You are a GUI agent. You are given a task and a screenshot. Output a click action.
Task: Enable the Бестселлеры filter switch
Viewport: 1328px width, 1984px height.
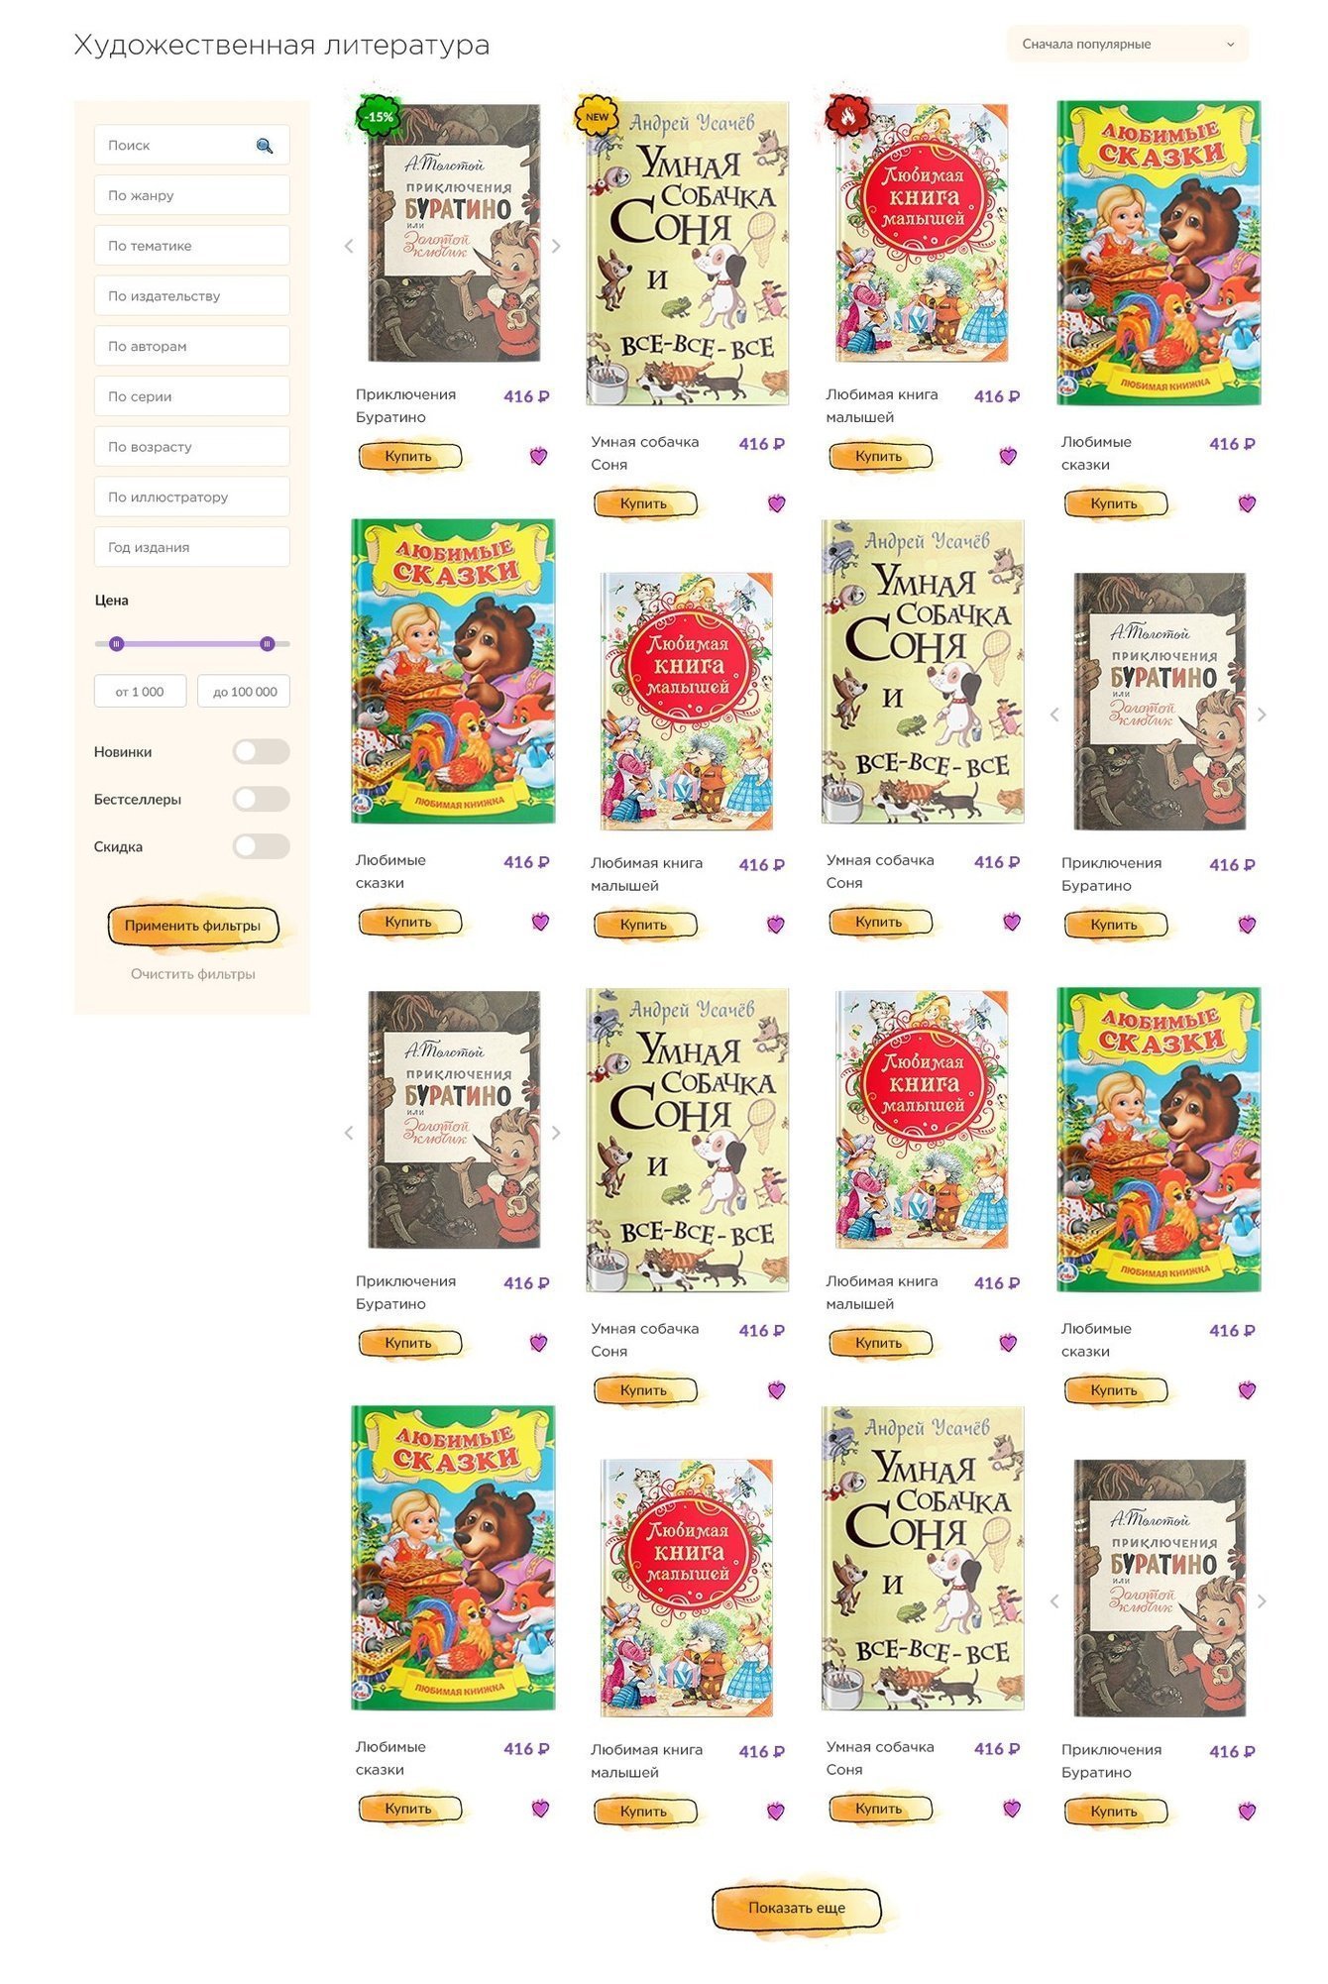pos(262,799)
